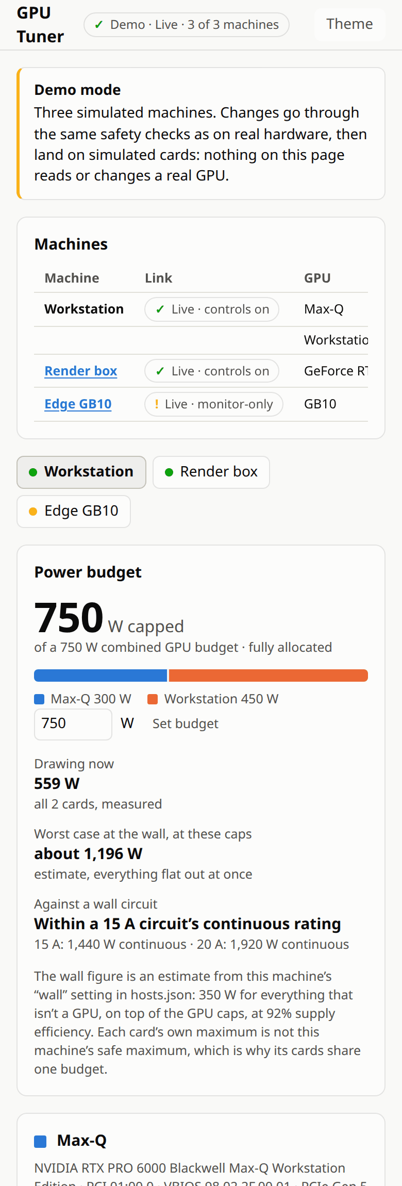Click the blue Max-Q segment of the budget bar
The image size is (402, 1186).
[x=100, y=676]
